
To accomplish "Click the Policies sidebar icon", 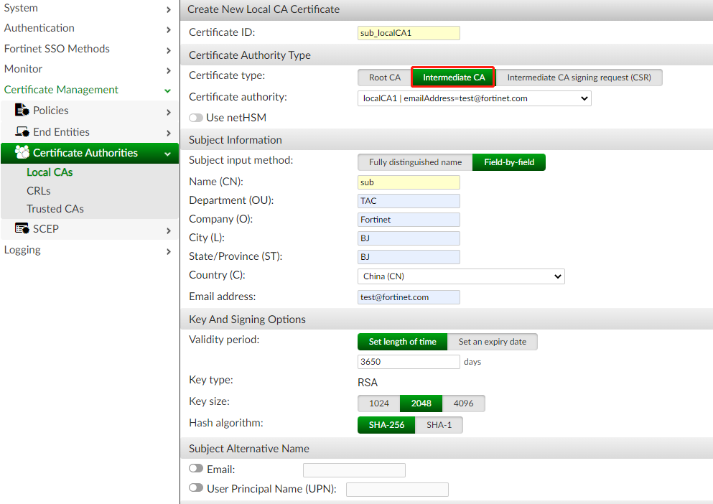I will click(x=22, y=111).
